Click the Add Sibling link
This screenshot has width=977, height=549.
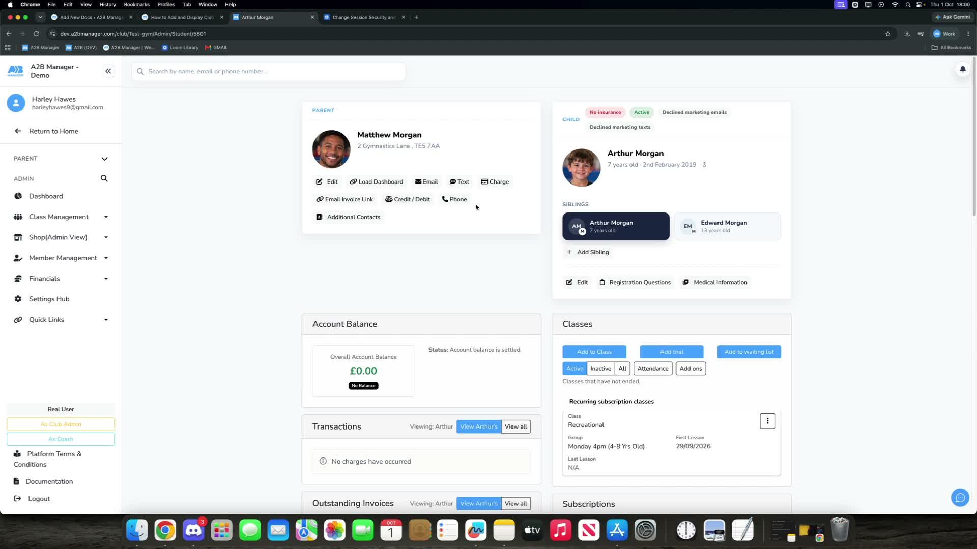click(588, 252)
